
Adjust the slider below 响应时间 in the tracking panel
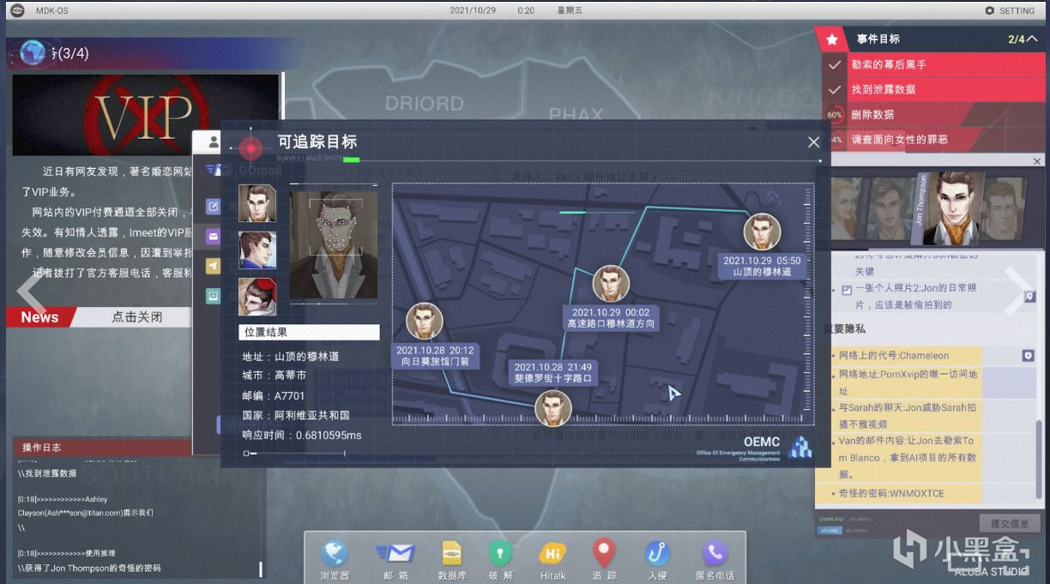pos(294,453)
